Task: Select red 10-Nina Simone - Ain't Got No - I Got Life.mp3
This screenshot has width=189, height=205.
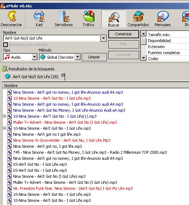Action: point(52,98)
